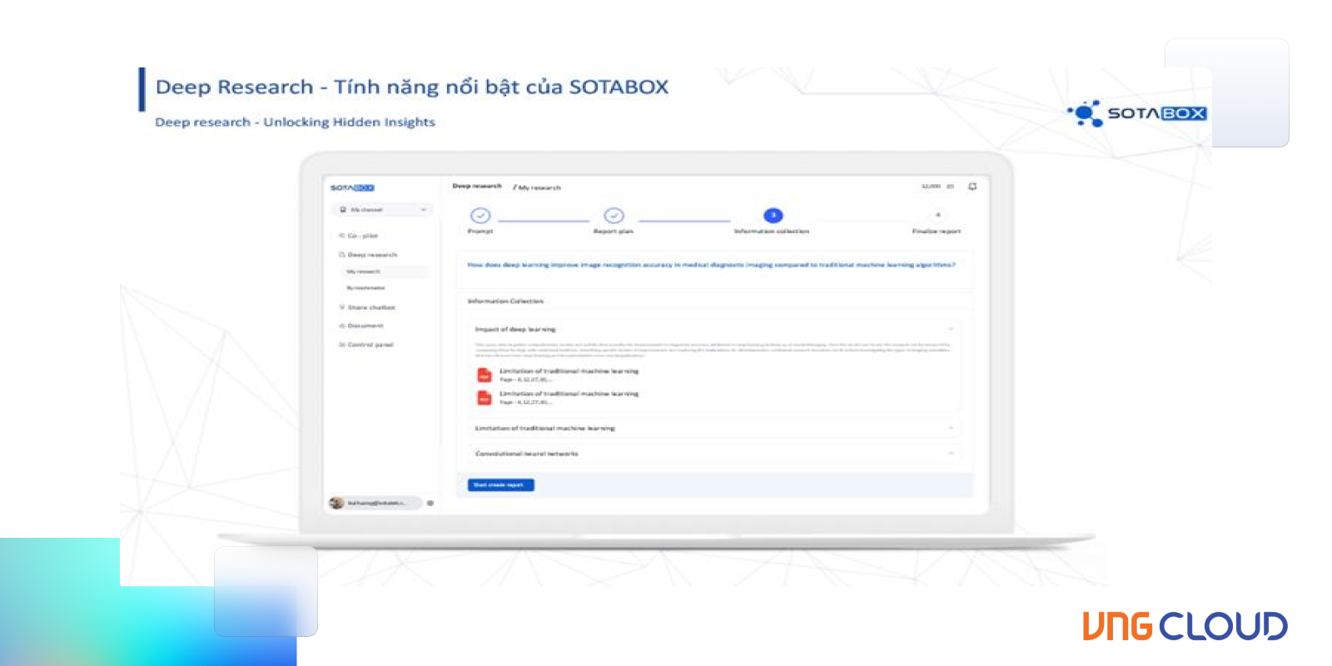Click the Prompt step label
Image resolution: width=1332 pixels, height=666 pixels.
coord(480,231)
